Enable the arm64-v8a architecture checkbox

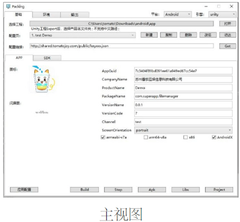(x=146, y=138)
